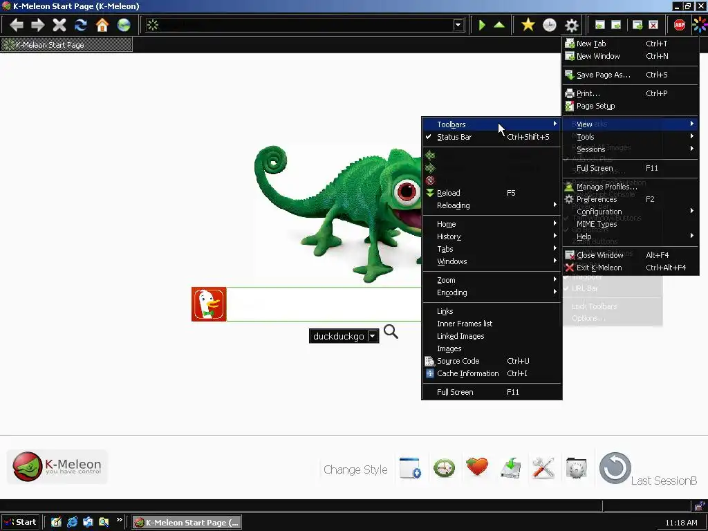708x531 pixels.
Task: Choose MIME Types menu item
Action: pyautogui.click(x=631, y=224)
